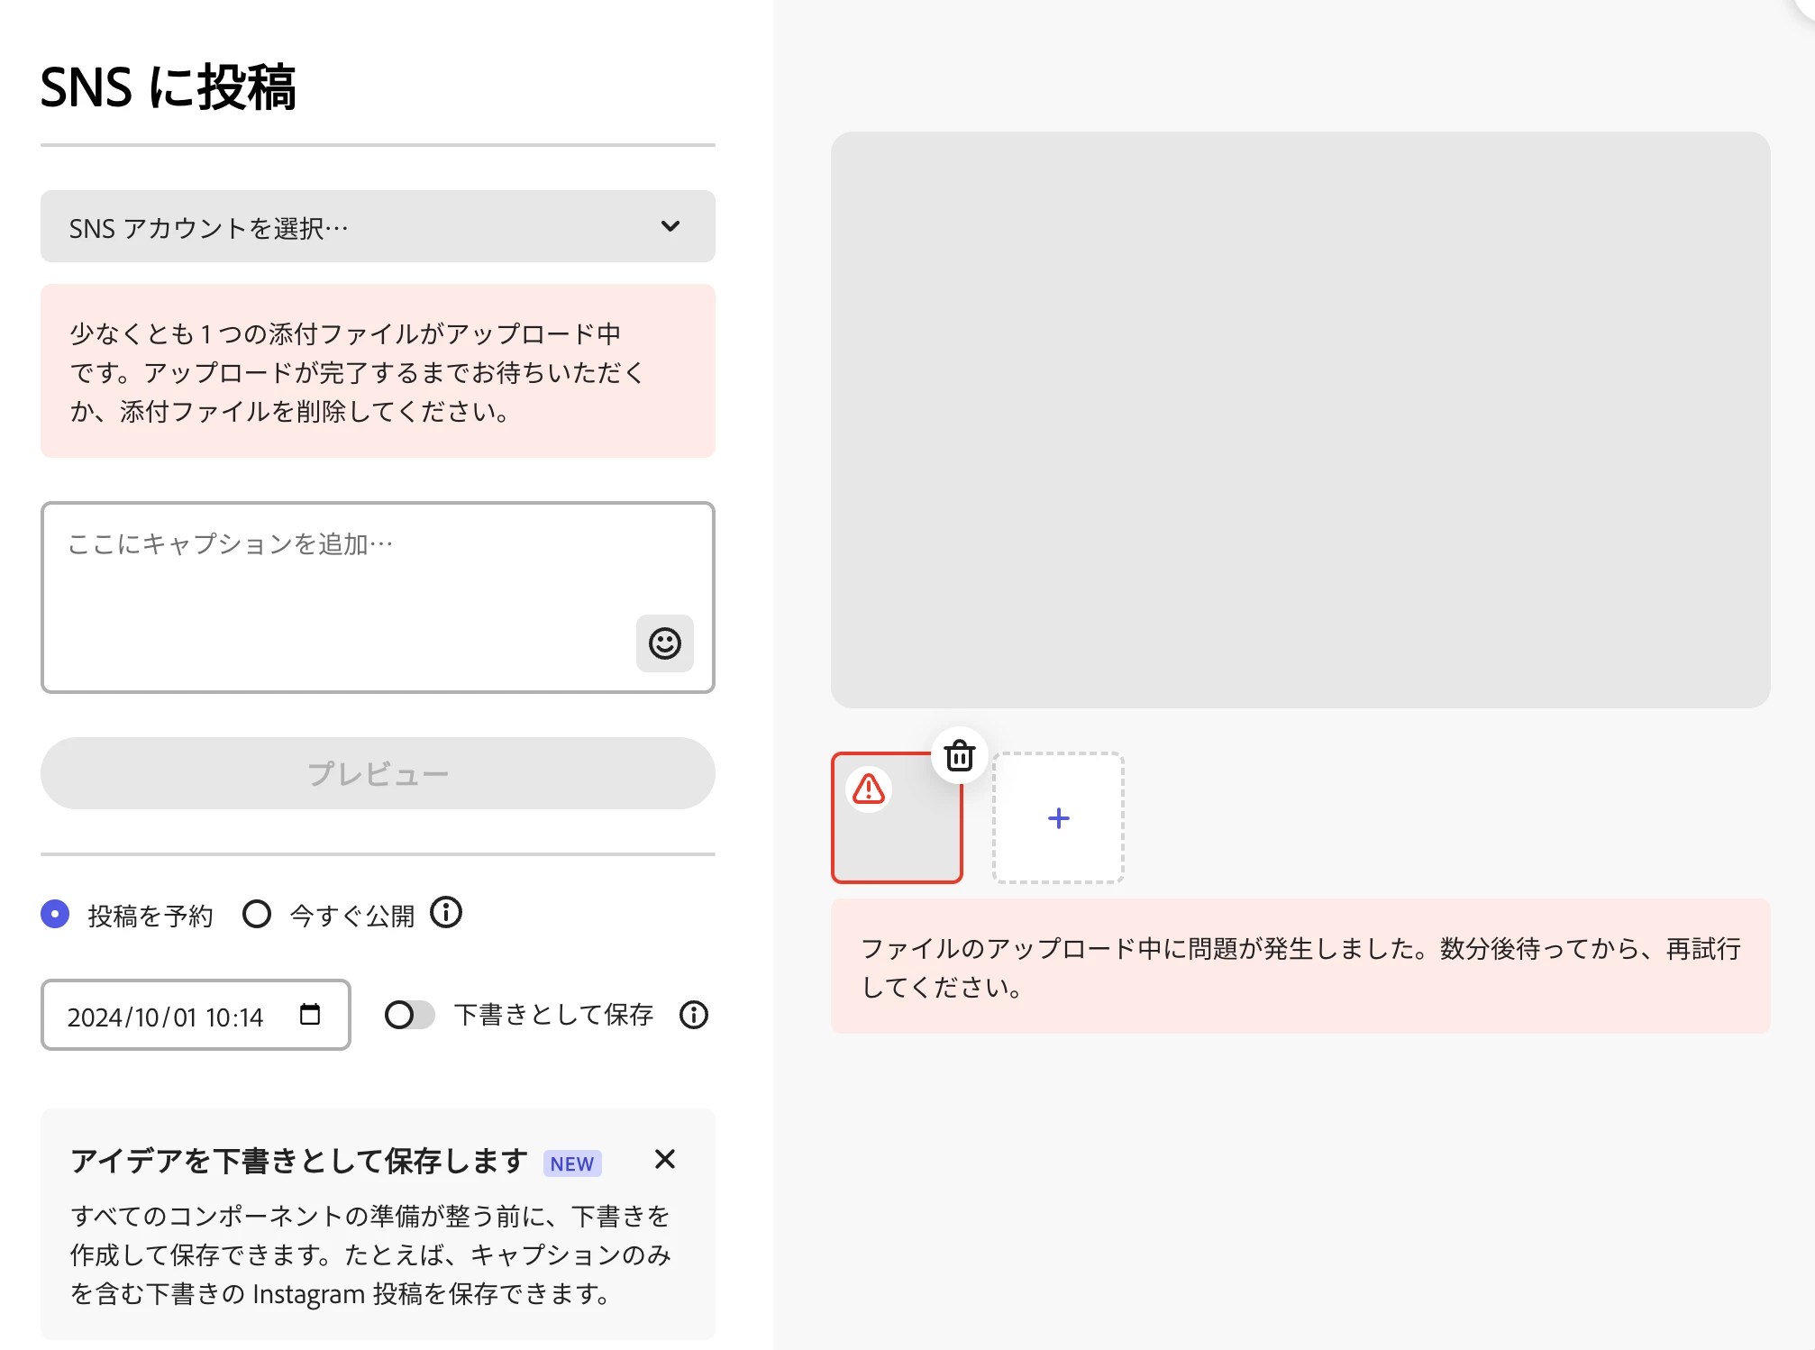Click the NEW badge in tip card
1815x1350 pixels.
[572, 1163]
